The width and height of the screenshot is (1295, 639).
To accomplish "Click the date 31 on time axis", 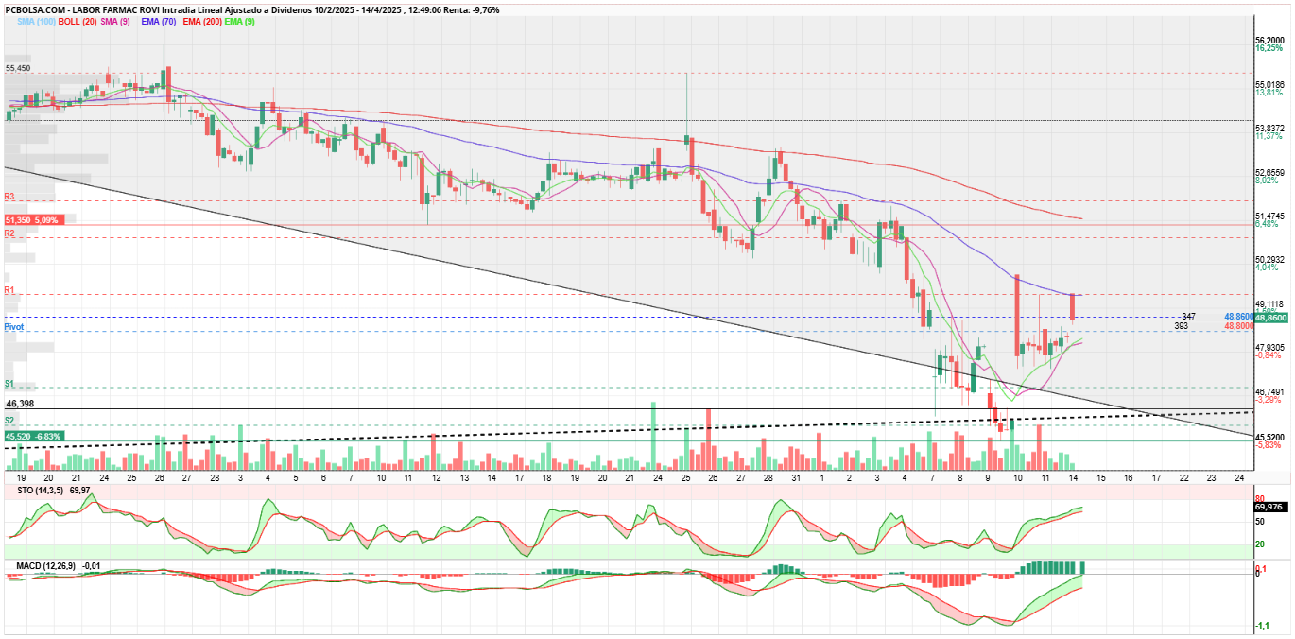I will pos(795,478).
